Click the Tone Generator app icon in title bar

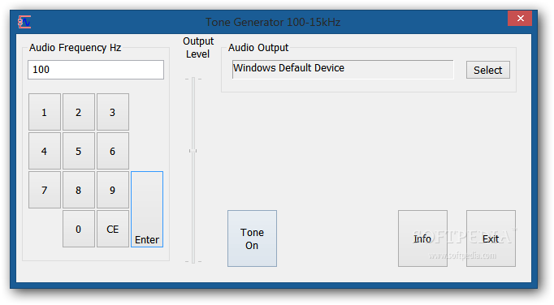coord(24,22)
